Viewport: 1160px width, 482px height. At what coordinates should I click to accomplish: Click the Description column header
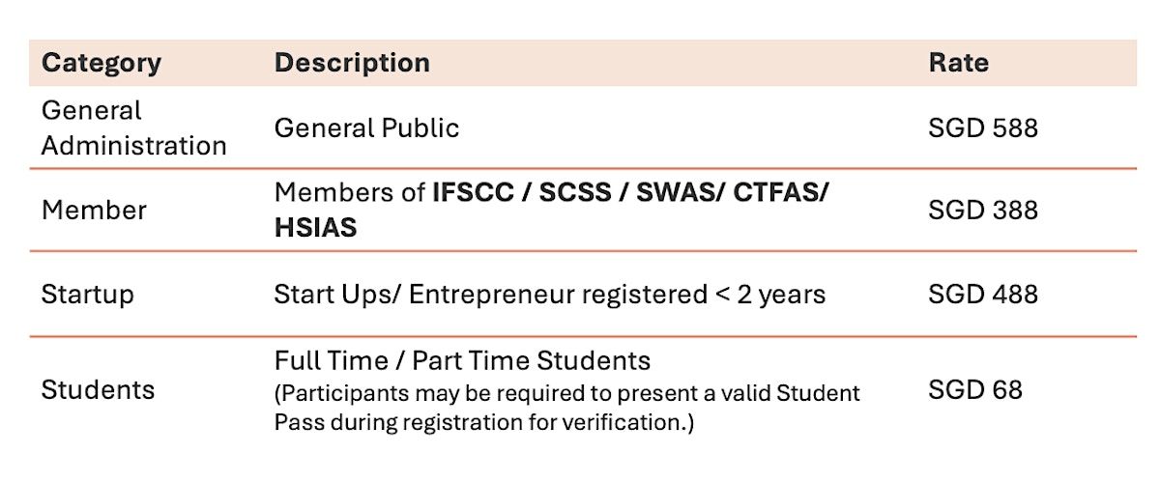click(352, 63)
